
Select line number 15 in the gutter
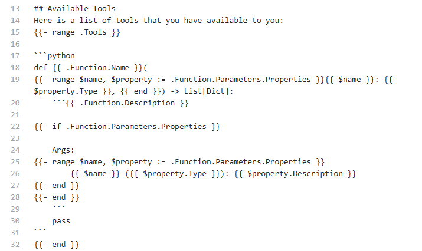15,32
